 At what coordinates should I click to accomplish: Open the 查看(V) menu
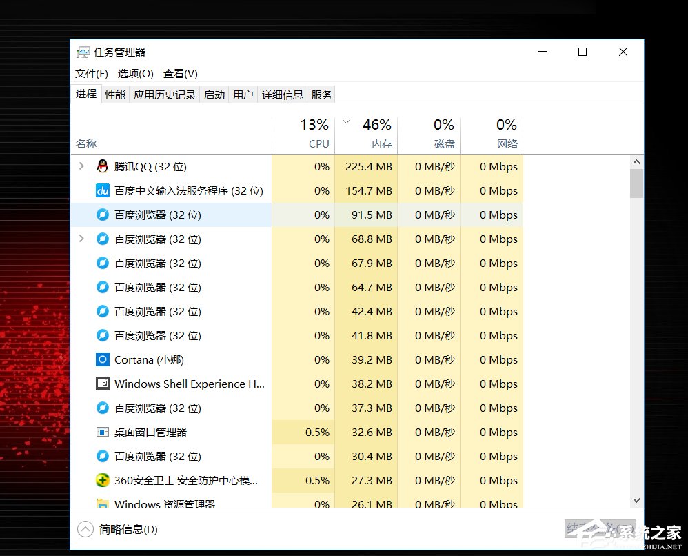click(x=180, y=74)
